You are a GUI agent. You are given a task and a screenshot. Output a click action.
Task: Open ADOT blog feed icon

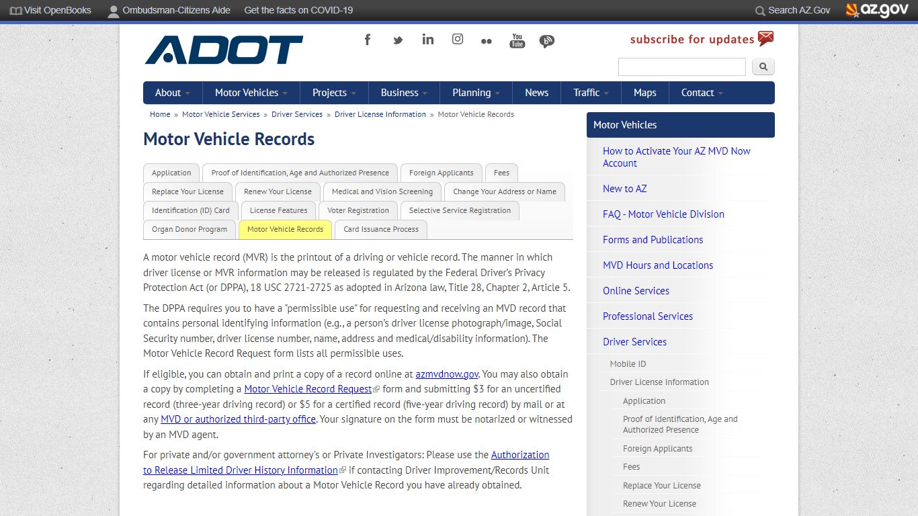(547, 42)
